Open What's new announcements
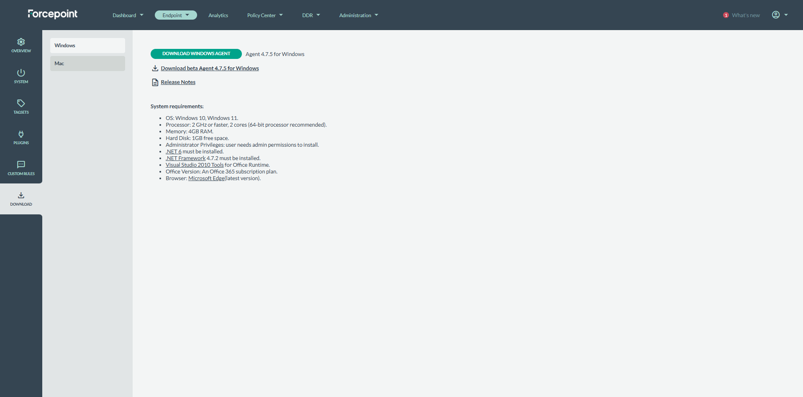 tap(746, 15)
